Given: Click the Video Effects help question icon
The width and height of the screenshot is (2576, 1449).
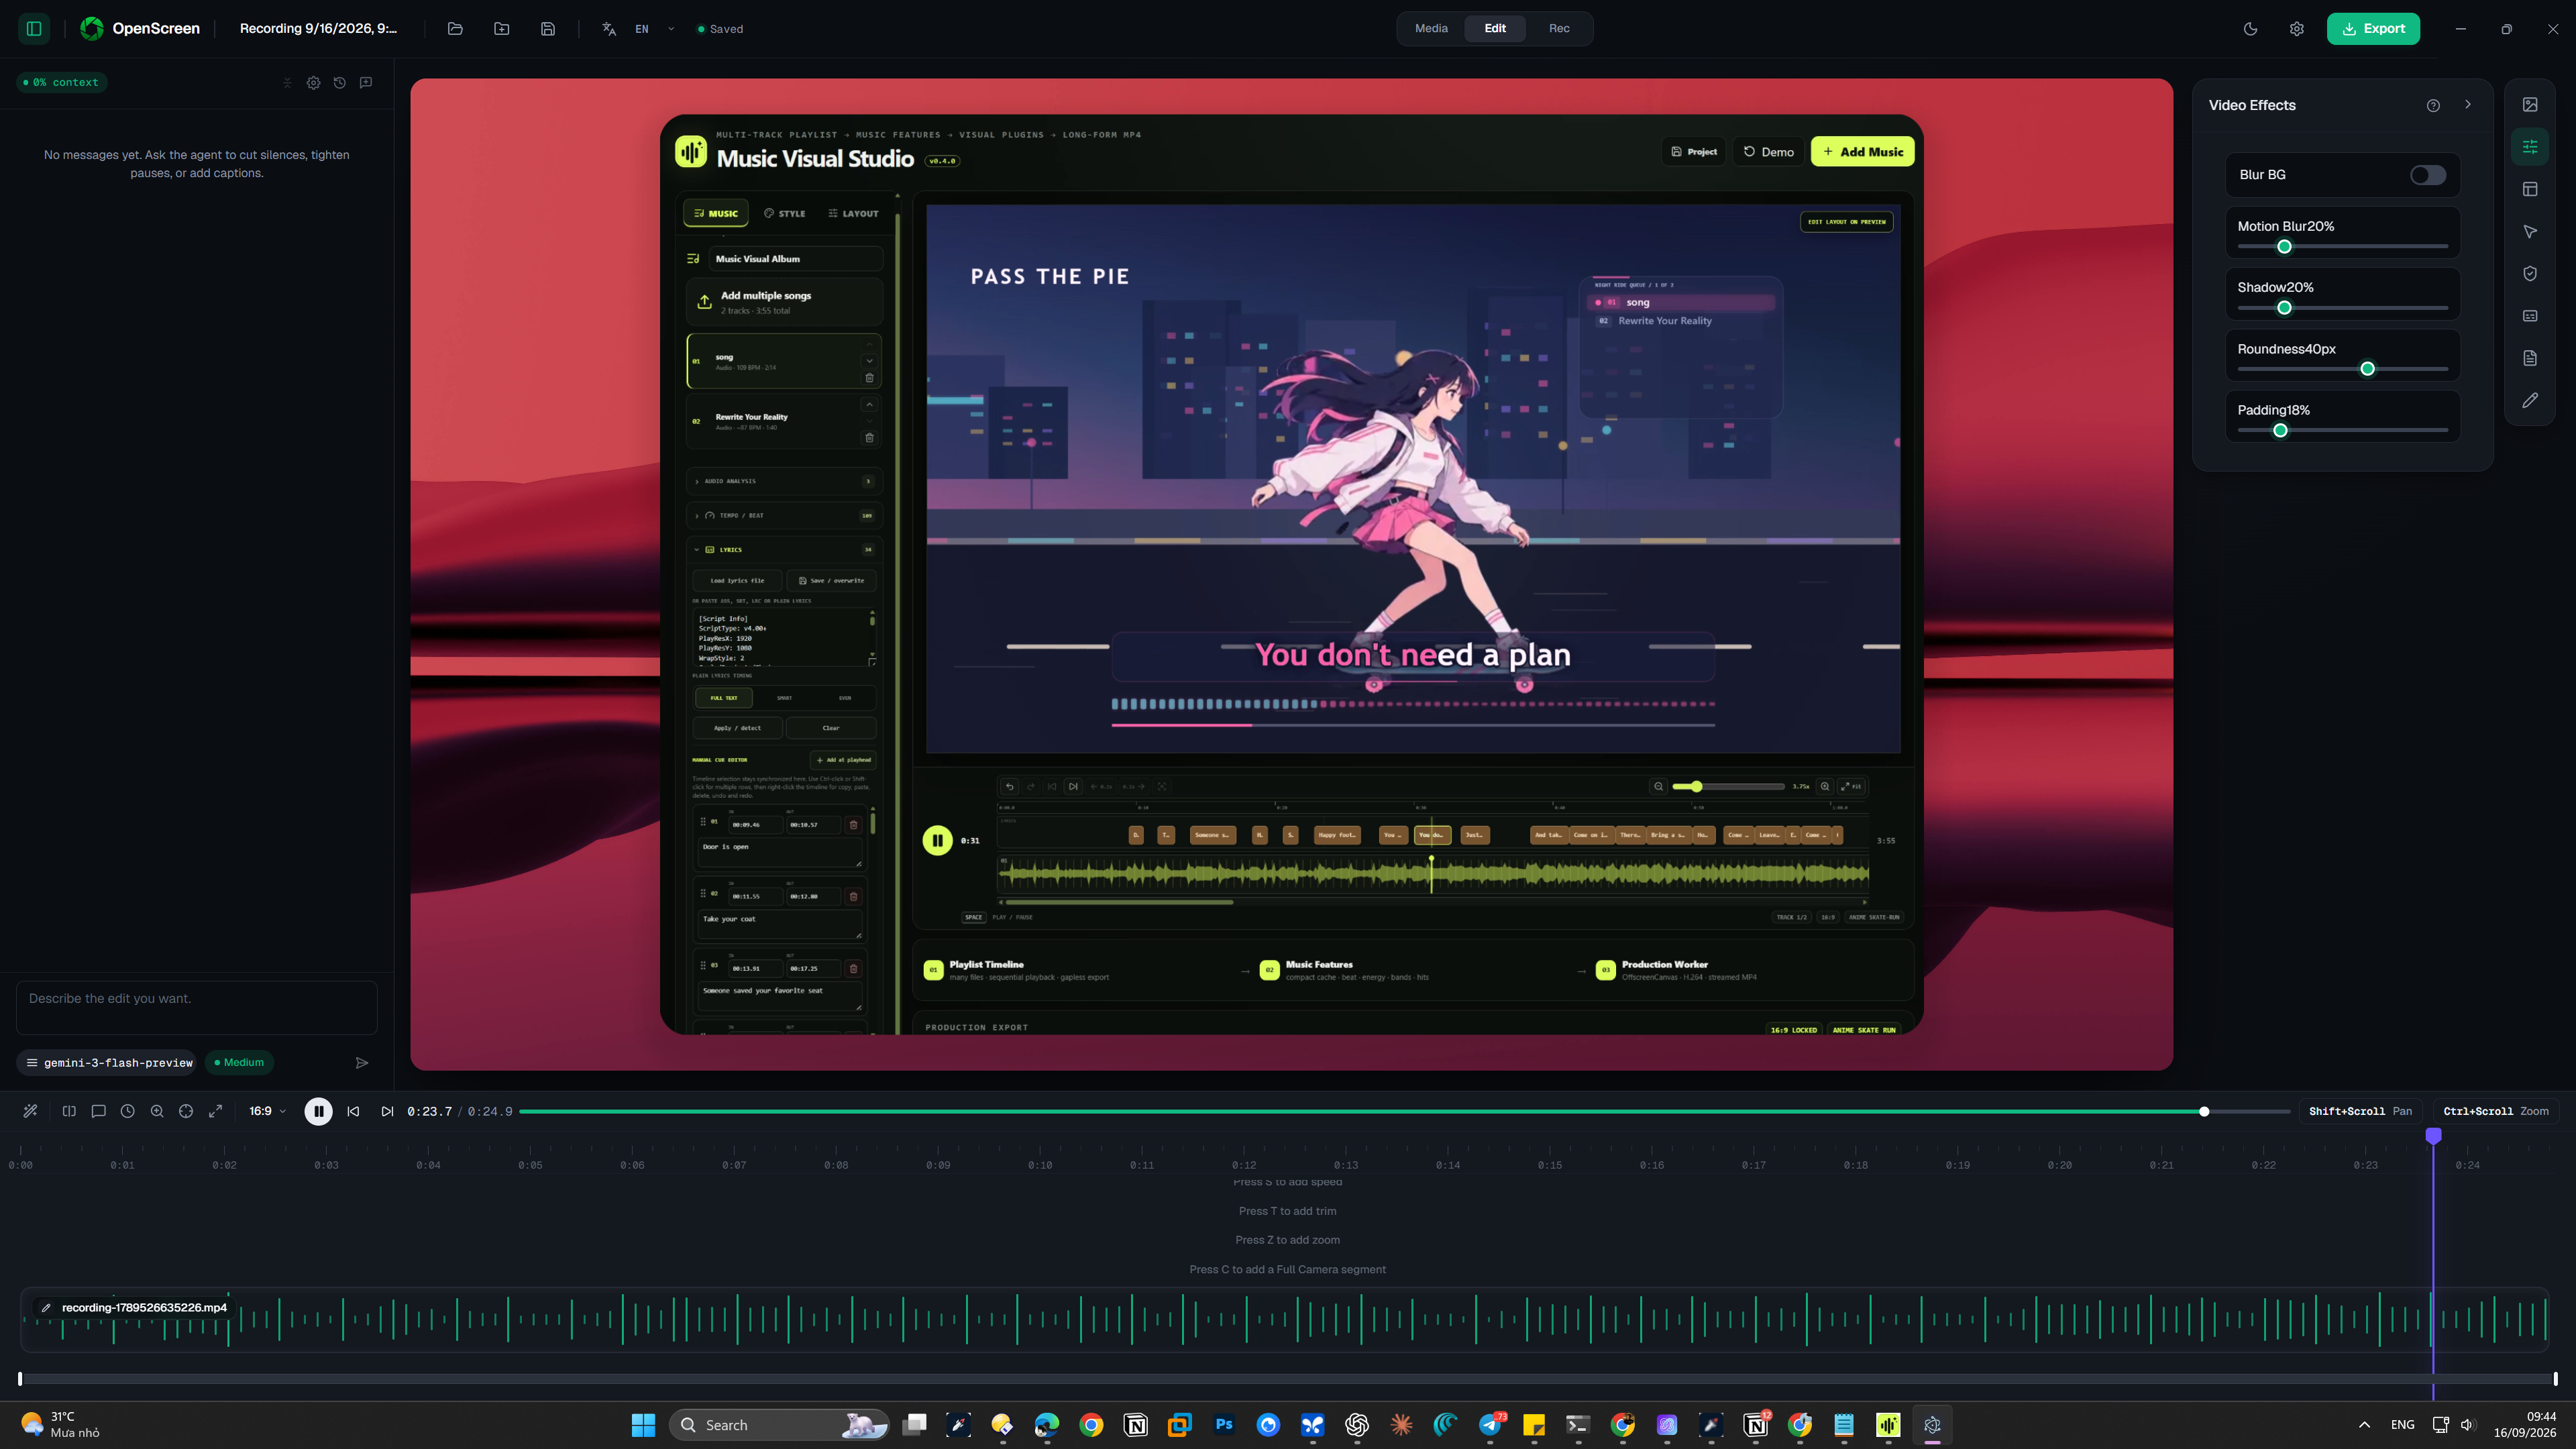Looking at the screenshot, I should pos(2433,105).
